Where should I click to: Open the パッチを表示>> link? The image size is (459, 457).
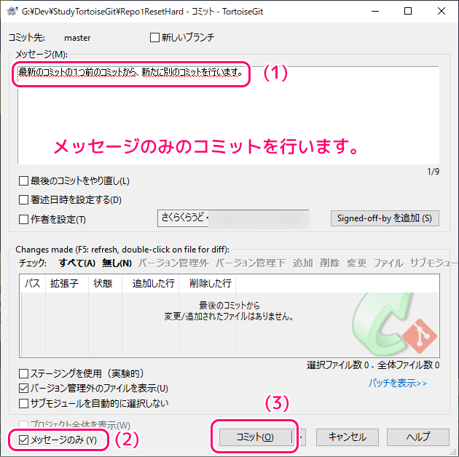pos(397,383)
